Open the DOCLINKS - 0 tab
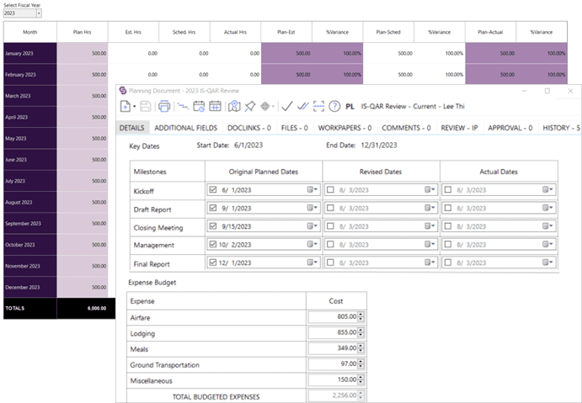Viewport: 582px width, 403px height. 249,128
